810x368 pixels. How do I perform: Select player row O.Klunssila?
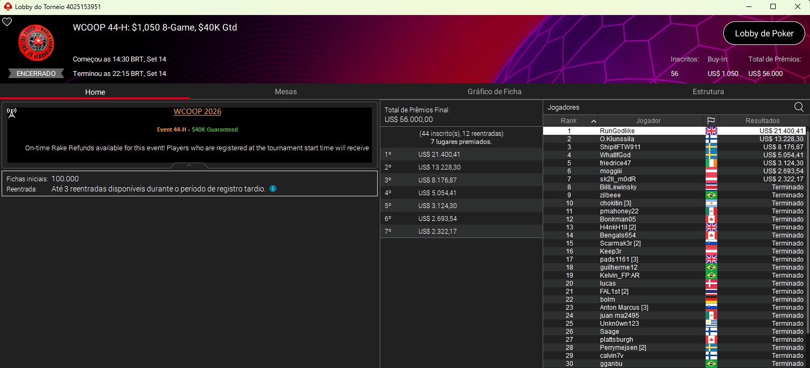point(674,139)
